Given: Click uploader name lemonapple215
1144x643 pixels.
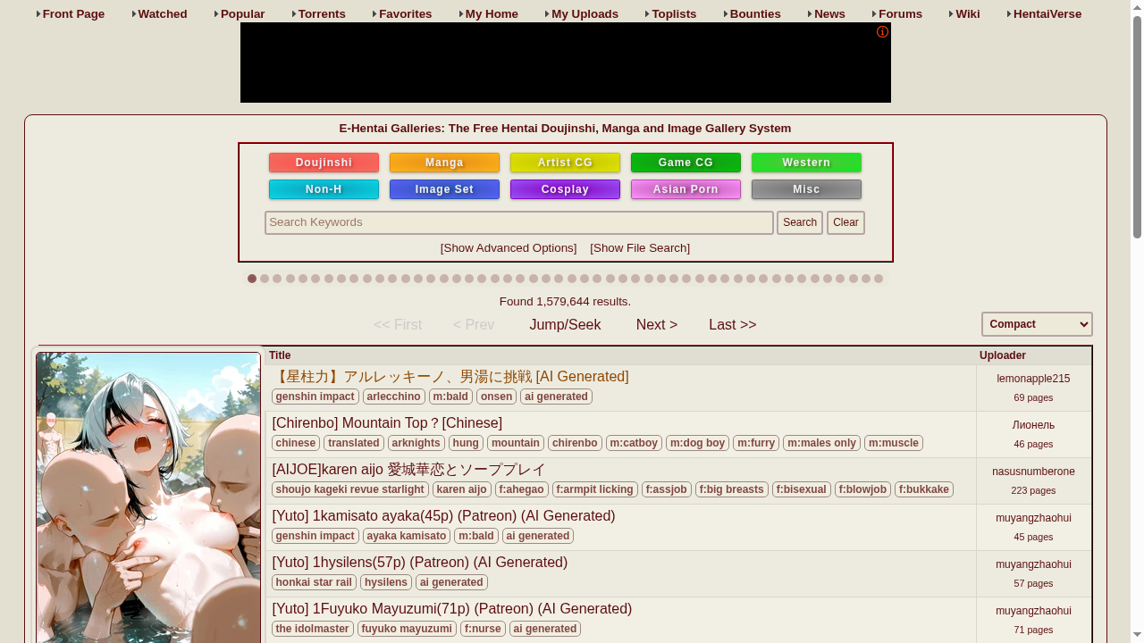Looking at the screenshot, I should 1033,379.
